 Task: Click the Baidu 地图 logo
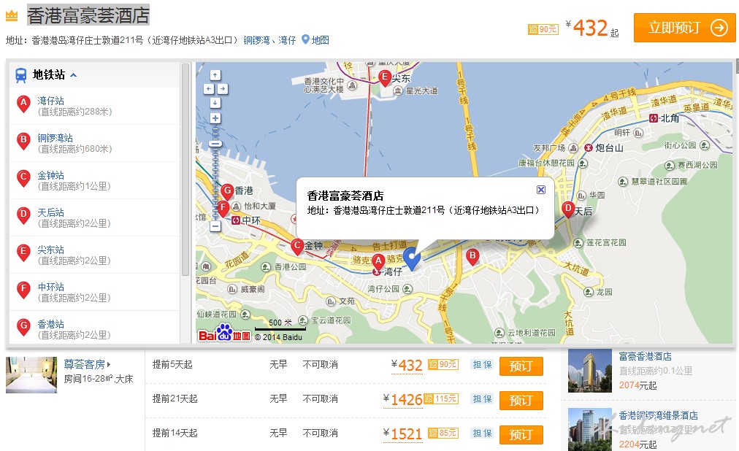click(224, 334)
